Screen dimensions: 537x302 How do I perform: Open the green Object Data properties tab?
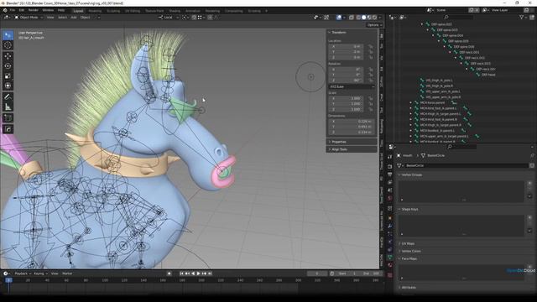pyautogui.click(x=390, y=258)
